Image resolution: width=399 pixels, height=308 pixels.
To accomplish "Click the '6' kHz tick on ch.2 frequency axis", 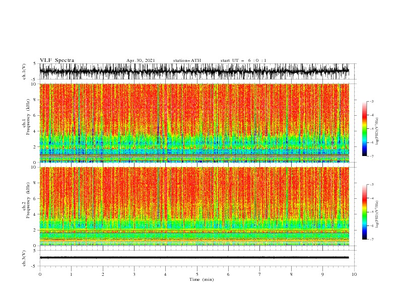I will (35, 199).
